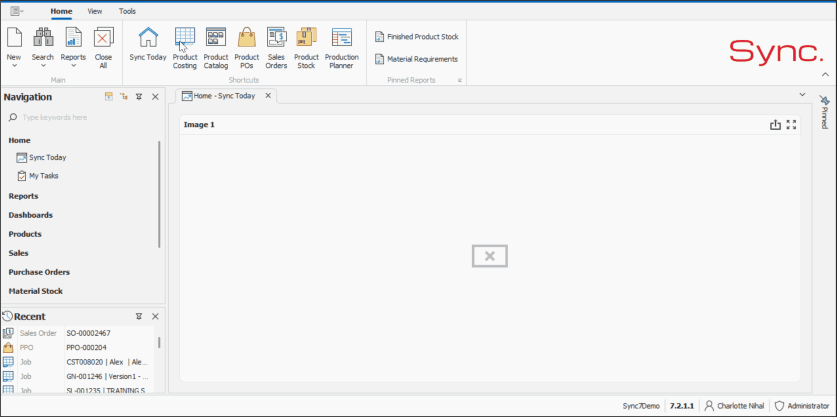This screenshot has height=417, width=837.
Task: Open the Sales Orders shortcut
Action: 276,48
